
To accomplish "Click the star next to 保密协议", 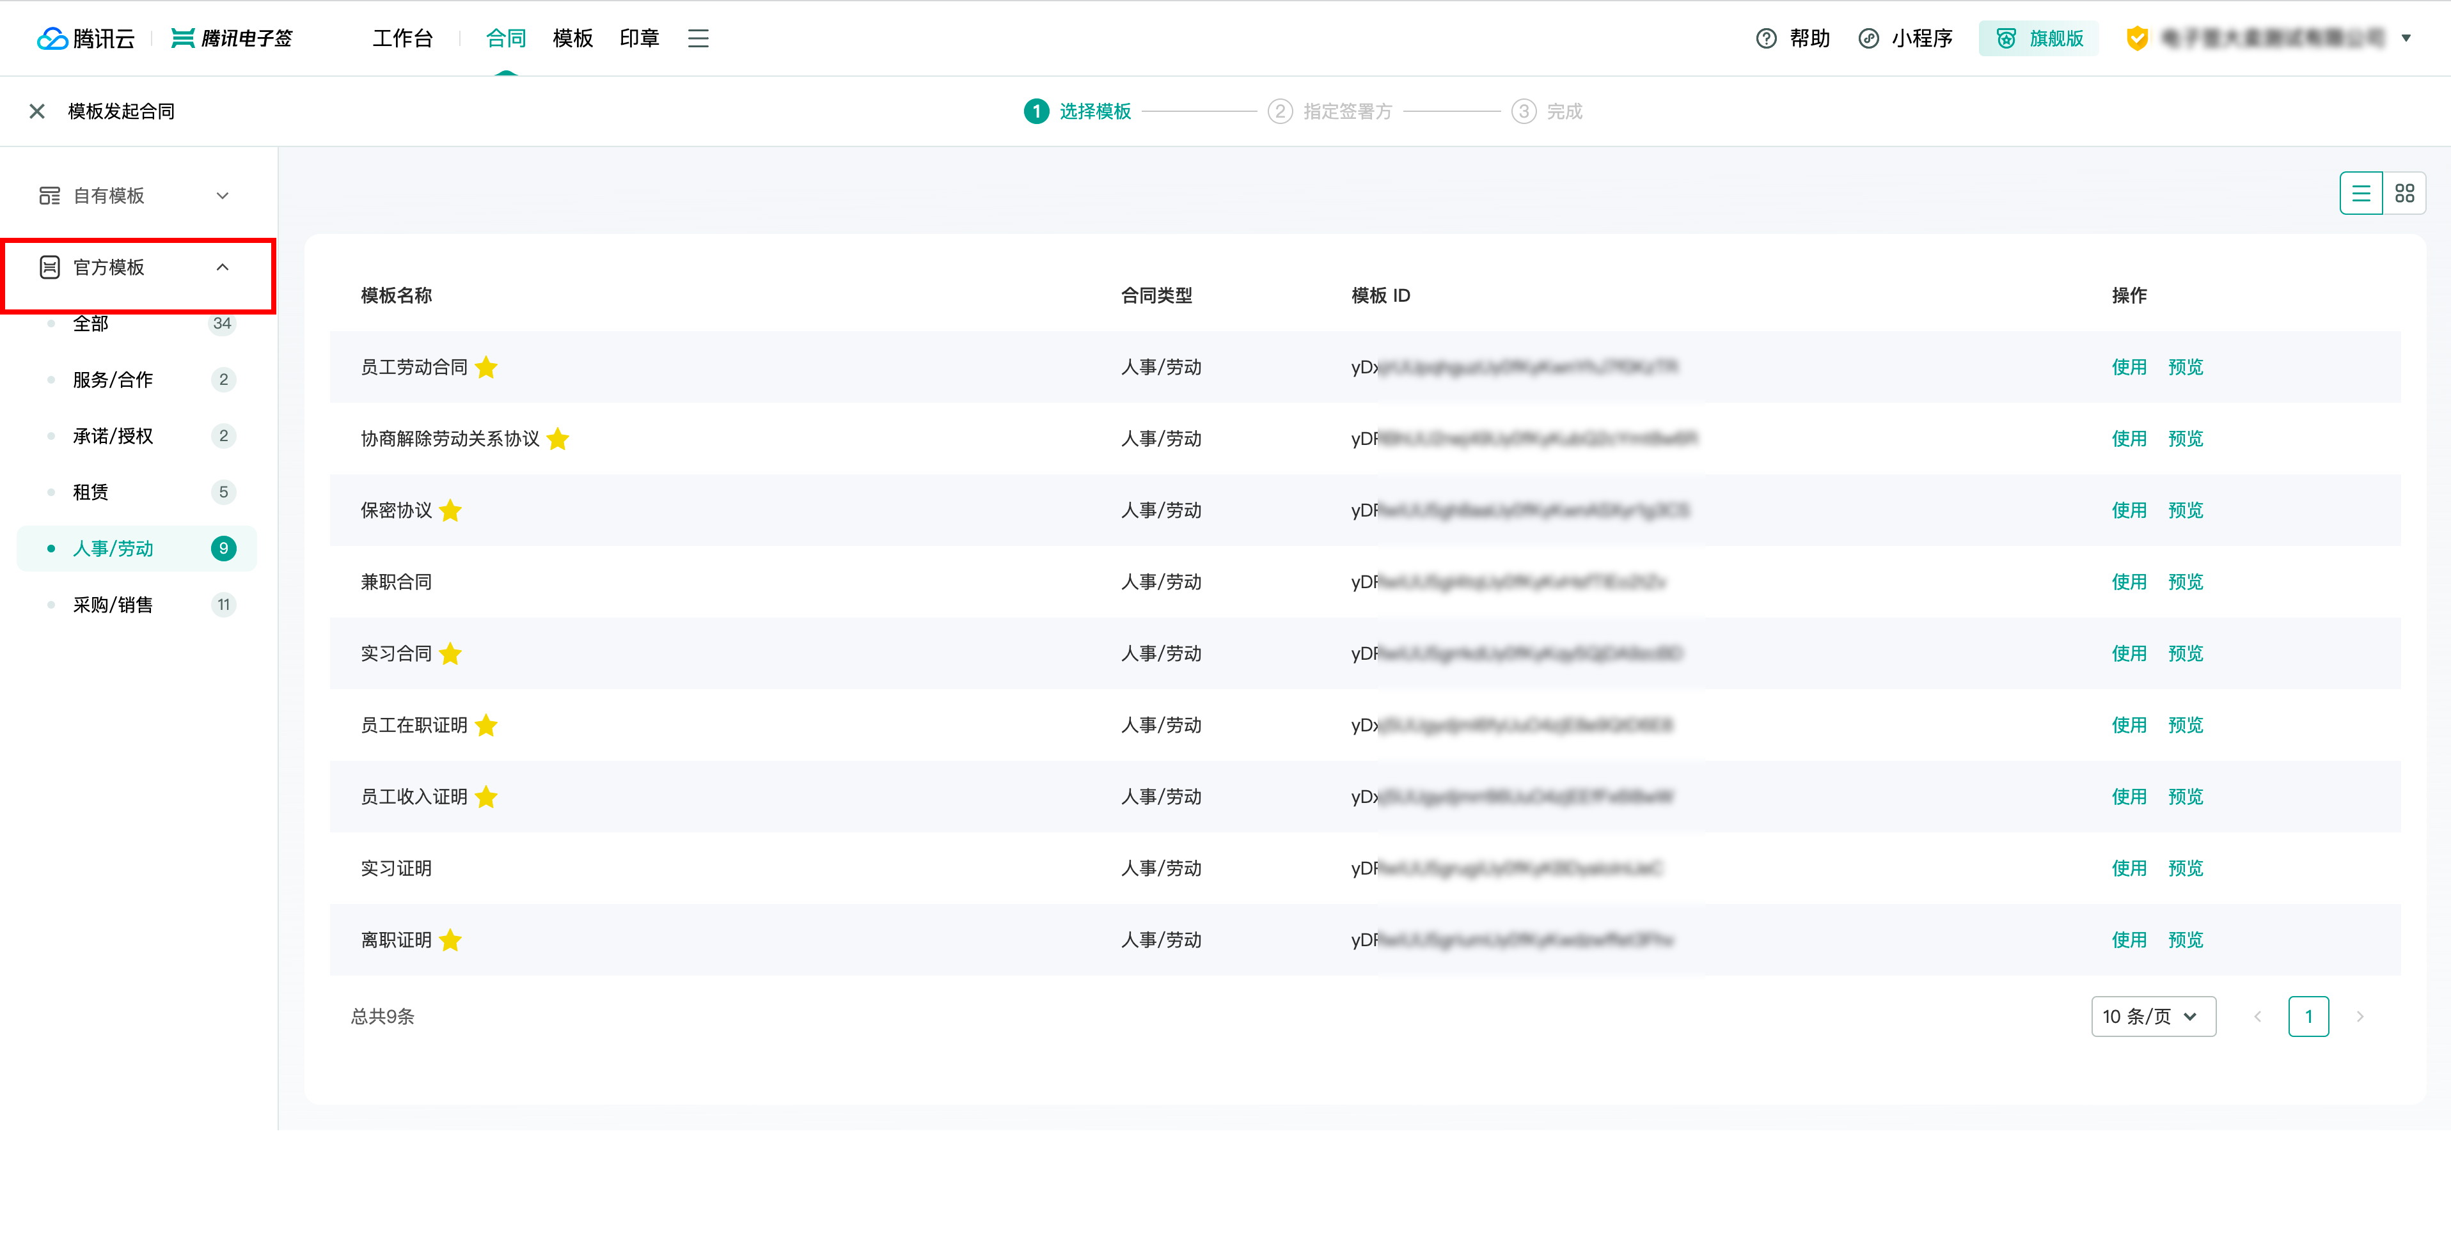I will tap(450, 511).
